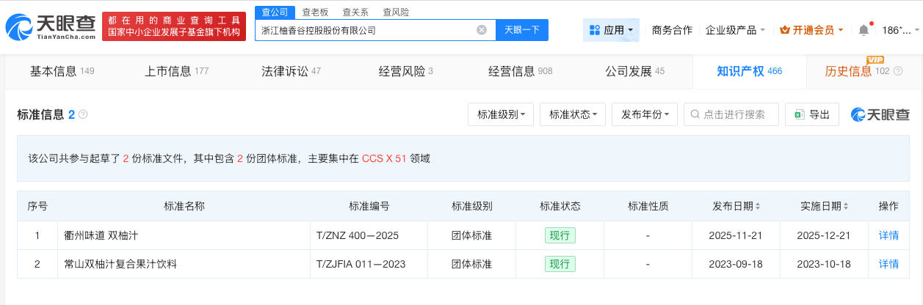923x305 pixels.
Task: Open the 标准状态 filter dropdown
Action: 572,114
